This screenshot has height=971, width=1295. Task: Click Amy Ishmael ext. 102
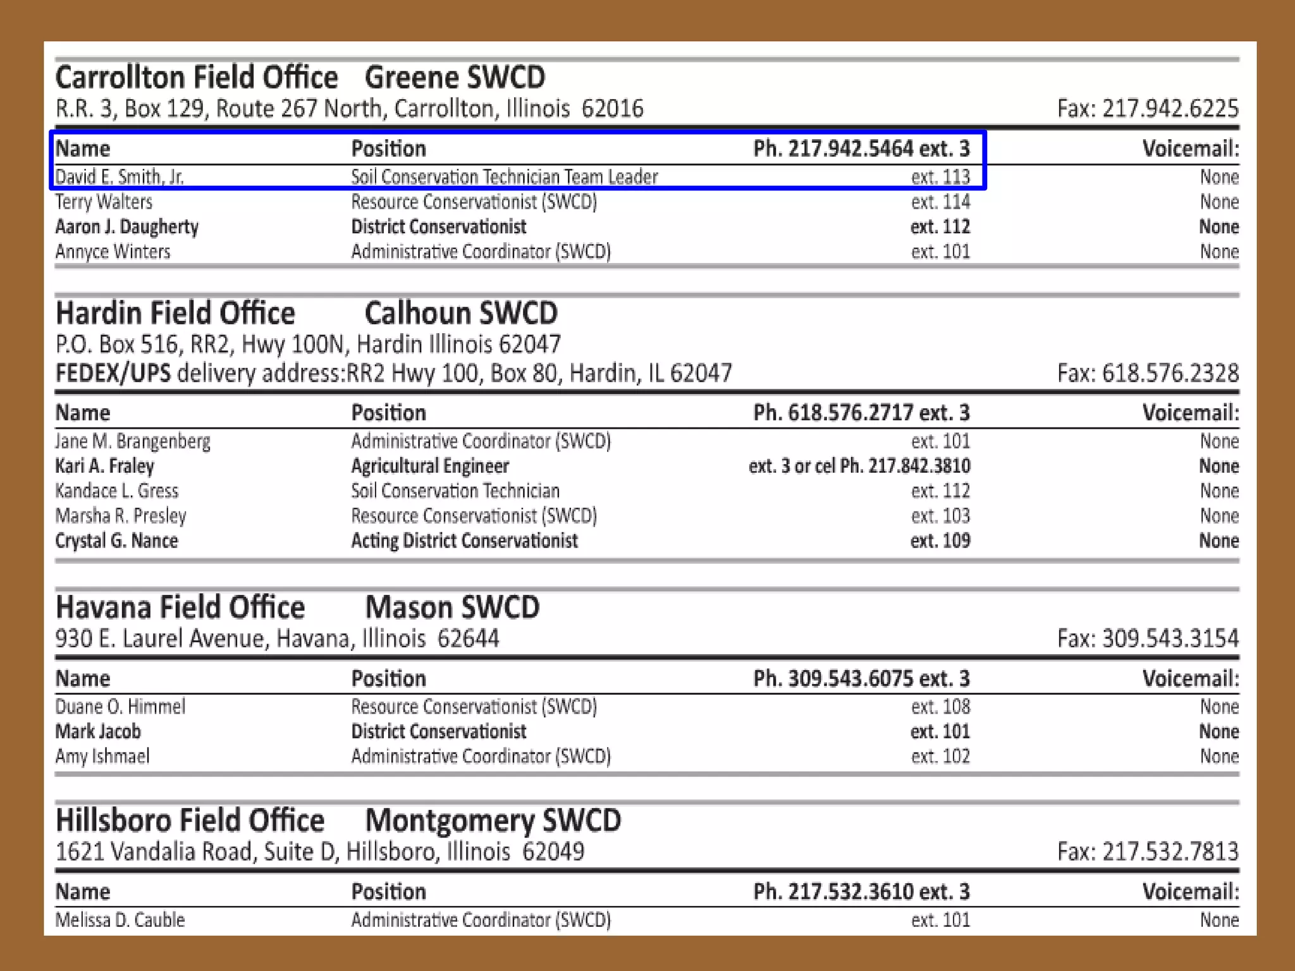point(940,757)
